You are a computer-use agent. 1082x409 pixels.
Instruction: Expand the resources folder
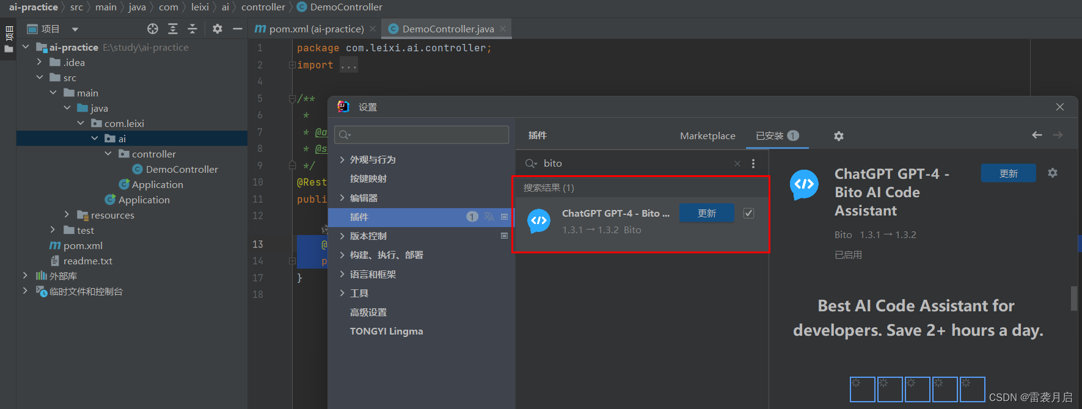pyautogui.click(x=67, y=215)
